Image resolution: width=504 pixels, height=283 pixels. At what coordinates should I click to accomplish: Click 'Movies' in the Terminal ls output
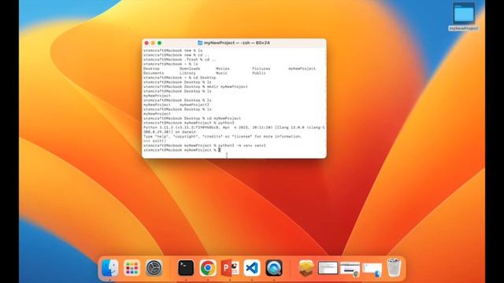click(x=222, y=68)
